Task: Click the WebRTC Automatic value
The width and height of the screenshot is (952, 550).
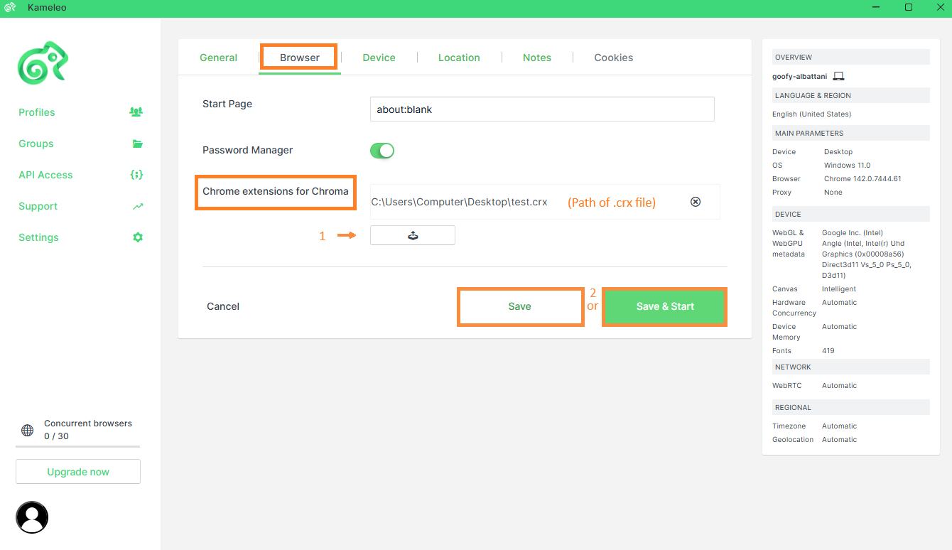Action: (x=840, y=386)
